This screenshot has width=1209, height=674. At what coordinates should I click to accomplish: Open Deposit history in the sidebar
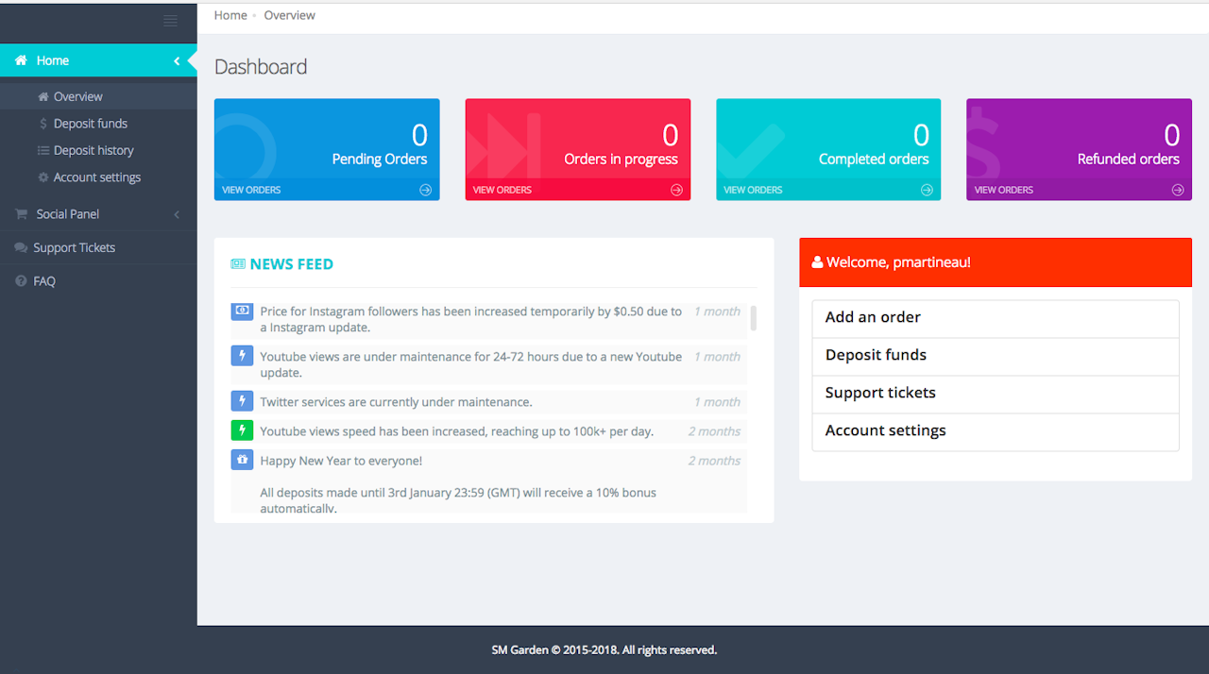(94, 150)
